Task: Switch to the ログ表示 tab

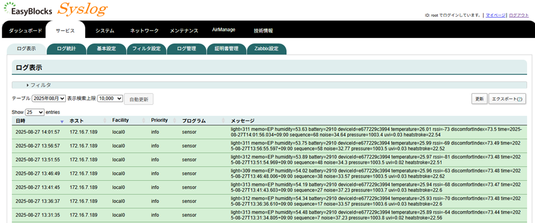Action: 27,49
